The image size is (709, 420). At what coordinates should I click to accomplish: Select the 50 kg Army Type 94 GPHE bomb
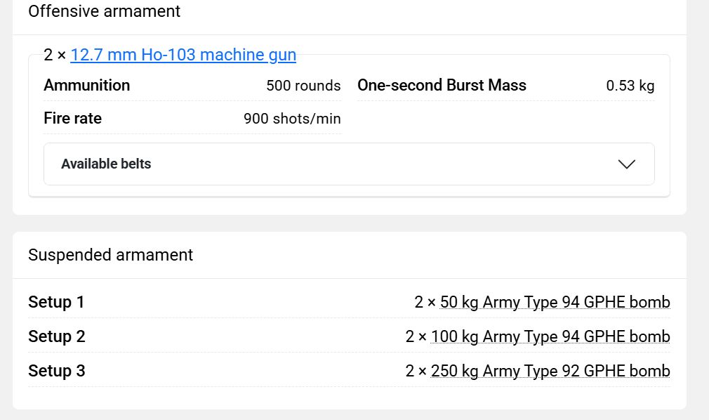(555, 302)
